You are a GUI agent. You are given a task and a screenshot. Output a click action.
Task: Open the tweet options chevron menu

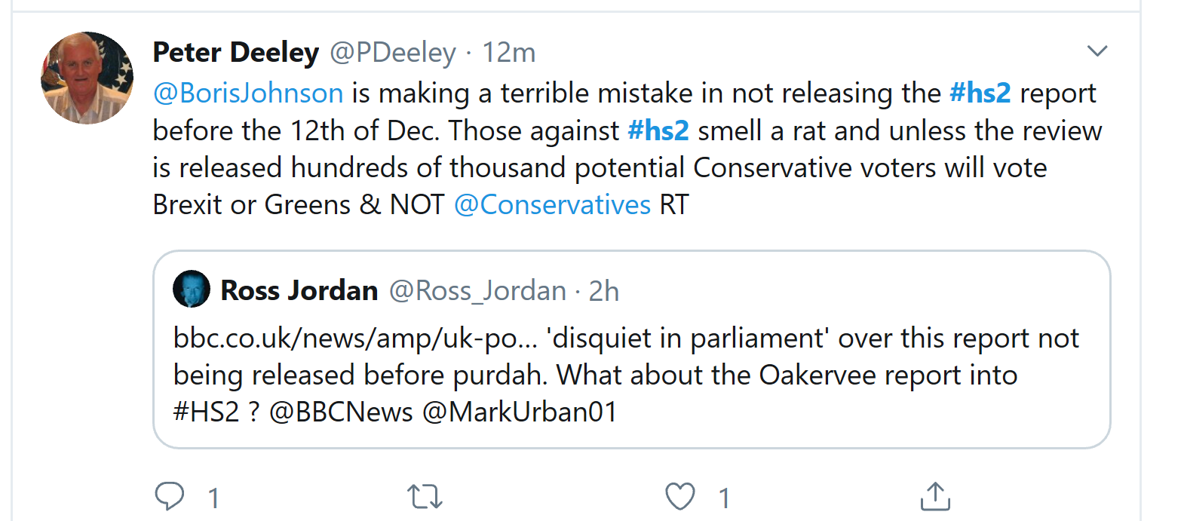coord(1097,51)
